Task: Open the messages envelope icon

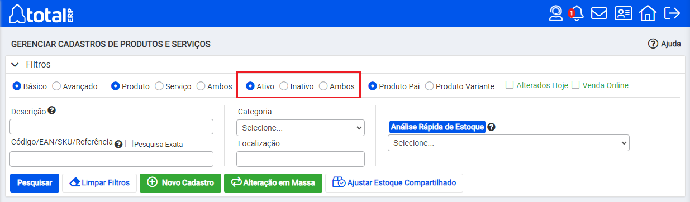Action: click(599, 13)
